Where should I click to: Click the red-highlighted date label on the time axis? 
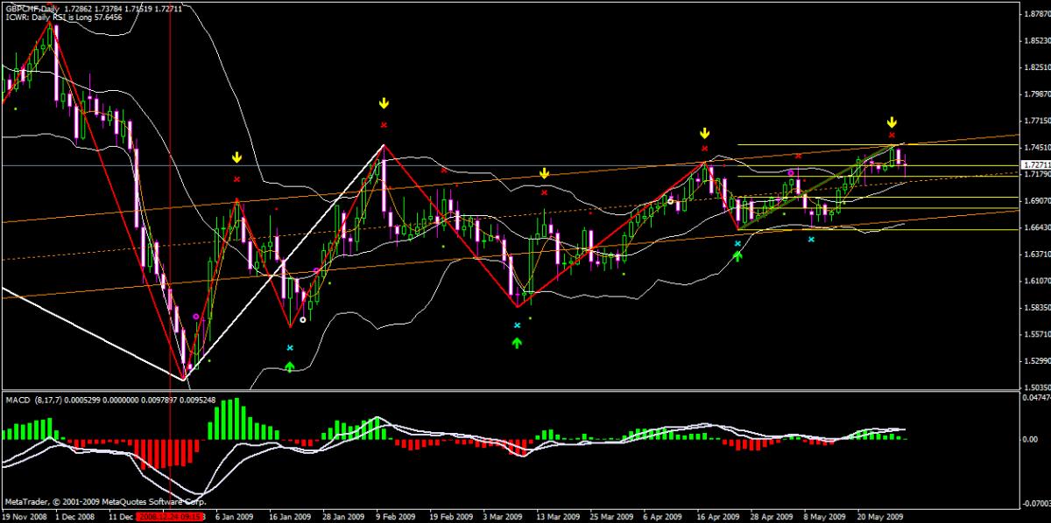pos(171,517)
